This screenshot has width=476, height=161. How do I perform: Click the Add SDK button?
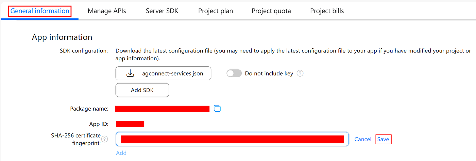[x=142, y=90]
